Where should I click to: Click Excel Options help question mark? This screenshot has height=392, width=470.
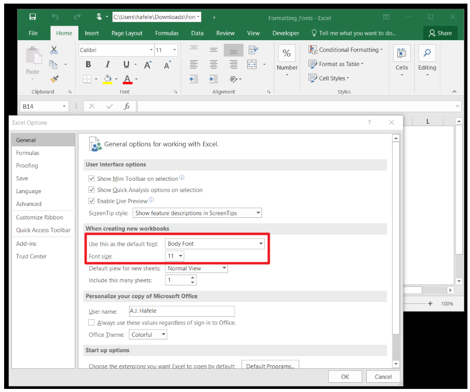369,123
